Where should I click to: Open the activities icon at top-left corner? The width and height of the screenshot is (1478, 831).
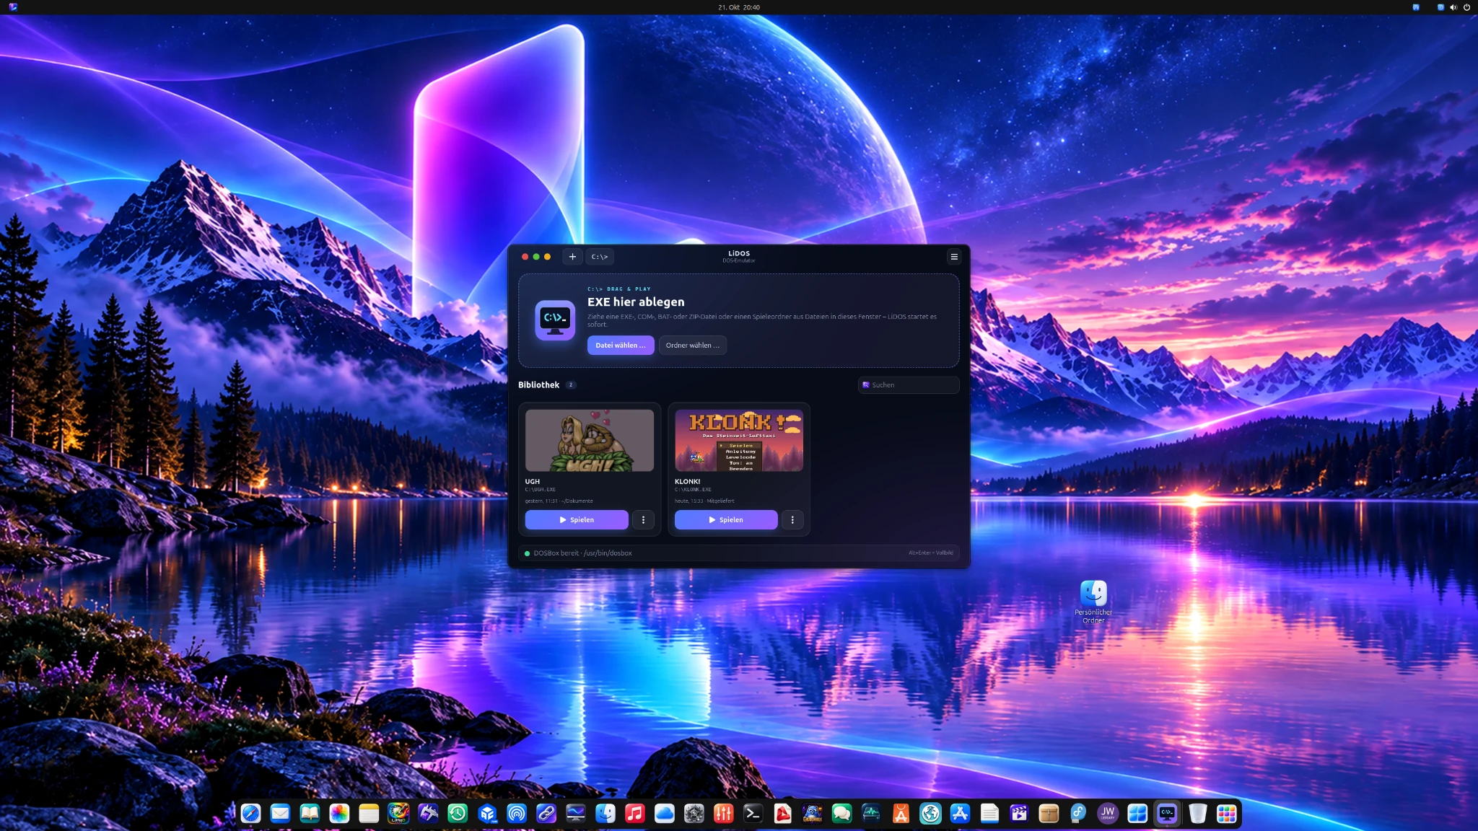13,7
